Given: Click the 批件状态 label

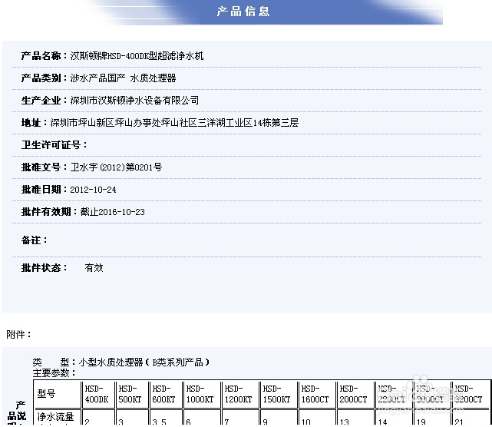Looking at the screenshot, I should (x=41, y=268).
